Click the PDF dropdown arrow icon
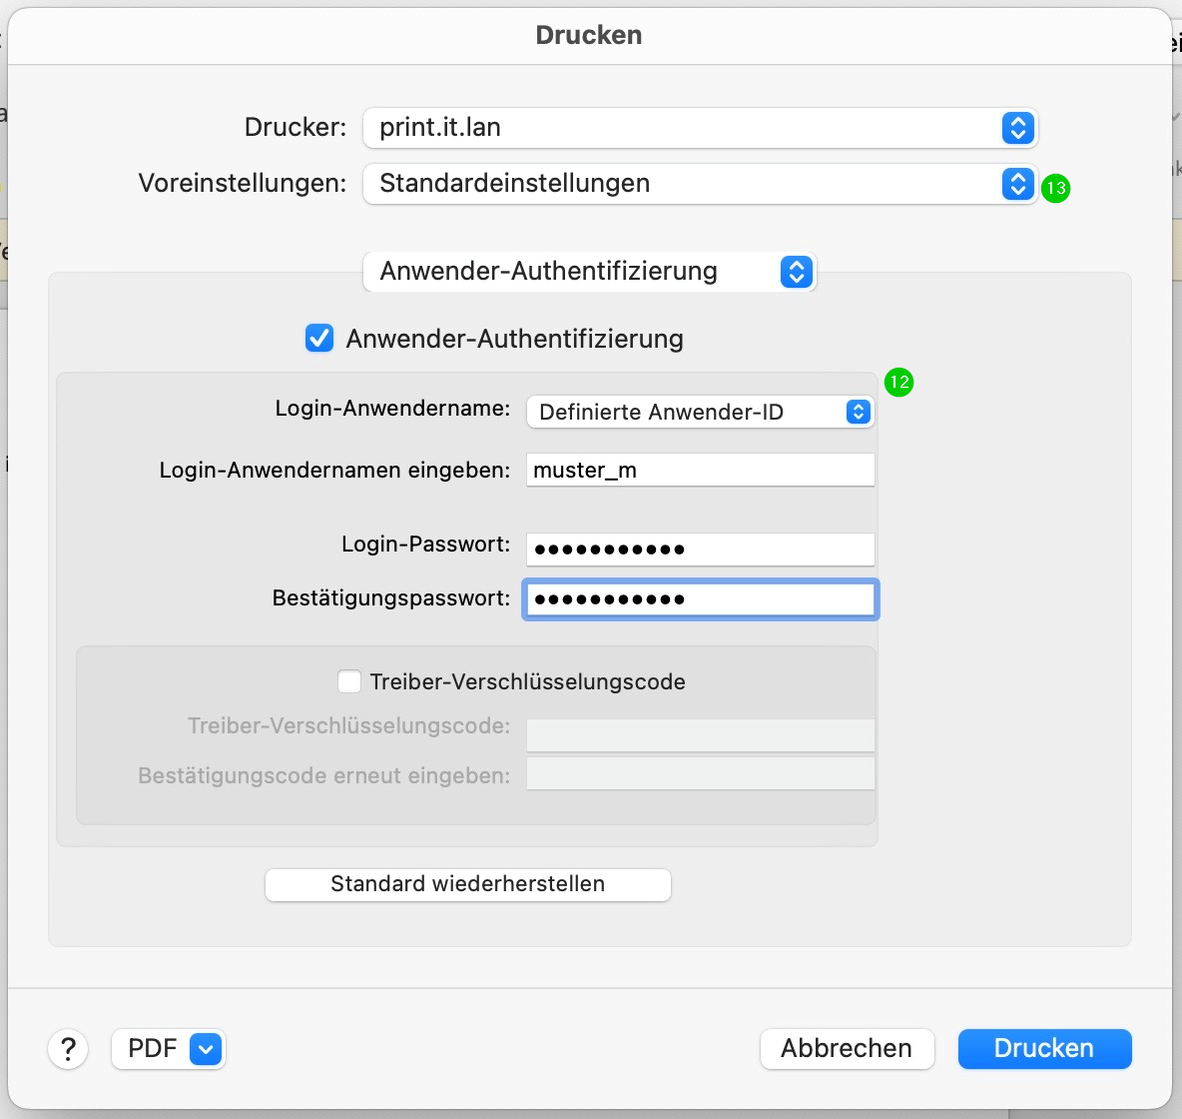Image resolution: width=1182 pixels, height=1119 pixels. pyautogui.click(x=206, y=1049)
